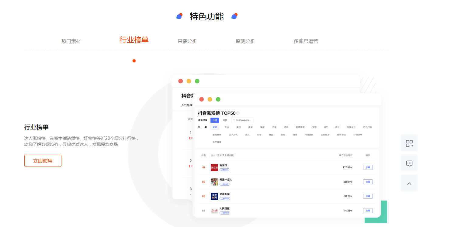The image size is (451, 227).
Task: Click the 上榜25次 badge under 人民日报
Action: tap(225, 213)
